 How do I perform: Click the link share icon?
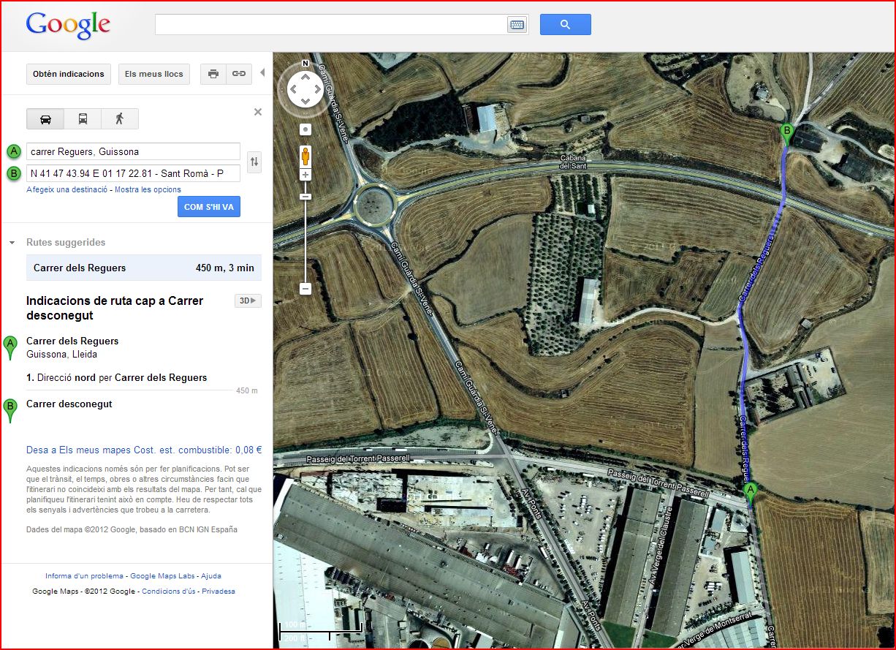tap(239, 74)
